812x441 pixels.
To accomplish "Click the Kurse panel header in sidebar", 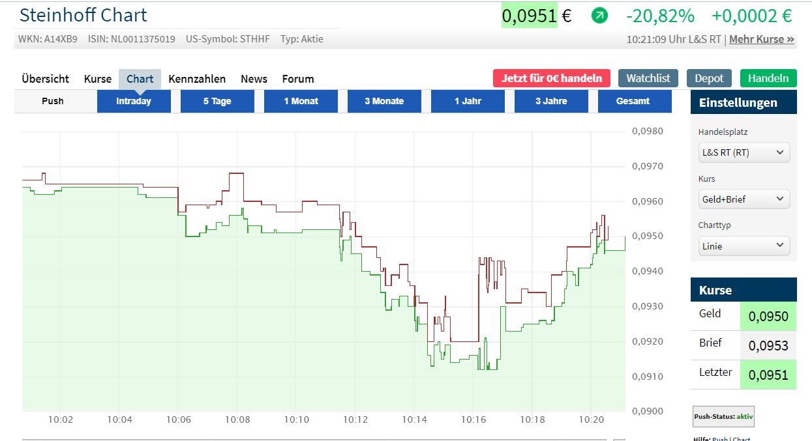I will [x=744, y=290].
